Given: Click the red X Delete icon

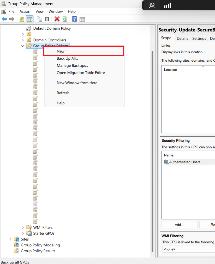Looking at the screenshot, I should [x=57, y=19].
